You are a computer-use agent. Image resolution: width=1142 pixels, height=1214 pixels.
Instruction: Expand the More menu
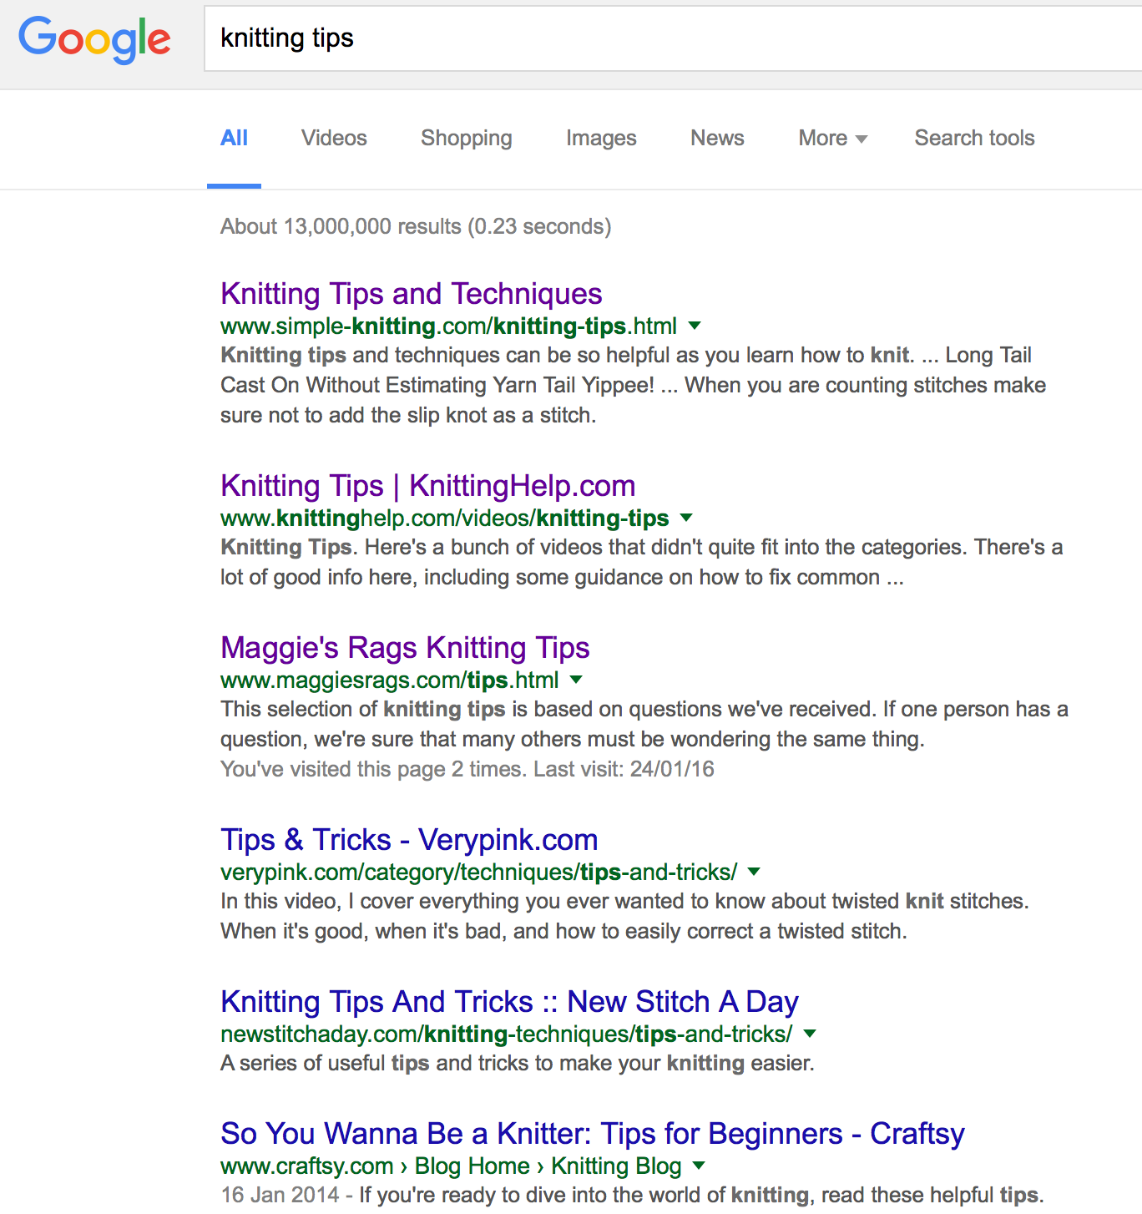click(x=832, y=138)
